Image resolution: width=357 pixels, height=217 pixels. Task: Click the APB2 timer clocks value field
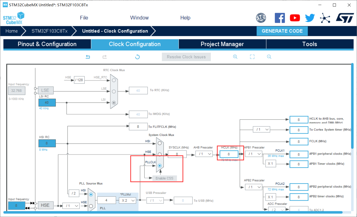(x=299, y=197)
